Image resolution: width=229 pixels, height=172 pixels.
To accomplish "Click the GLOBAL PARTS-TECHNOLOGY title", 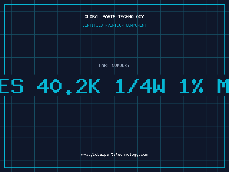I will [114, 17].
